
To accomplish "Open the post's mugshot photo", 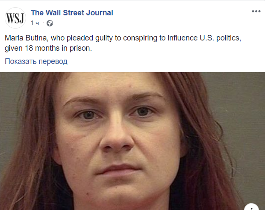I will [132, 141].
